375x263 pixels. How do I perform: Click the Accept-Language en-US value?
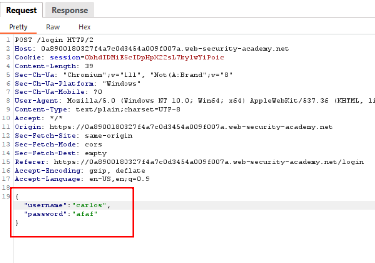(x=120, y=179)
